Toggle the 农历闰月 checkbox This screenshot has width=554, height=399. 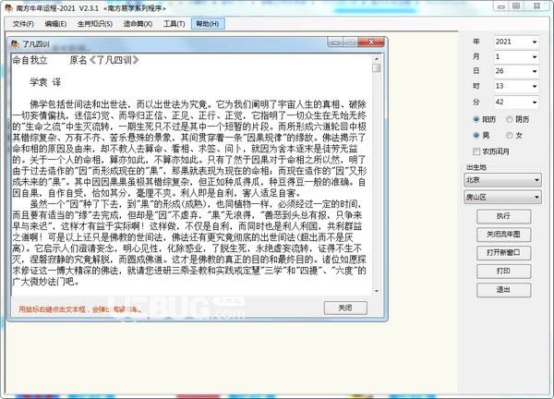tap(476, 151)
